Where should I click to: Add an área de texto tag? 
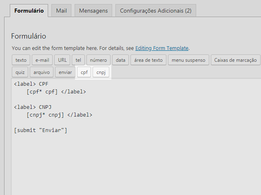pyautogui.click(x=148, y=60)
